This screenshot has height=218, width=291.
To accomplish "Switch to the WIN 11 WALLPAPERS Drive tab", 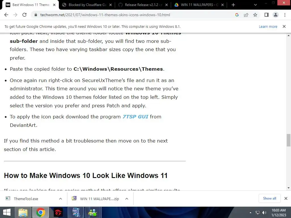I will [199, 5].
